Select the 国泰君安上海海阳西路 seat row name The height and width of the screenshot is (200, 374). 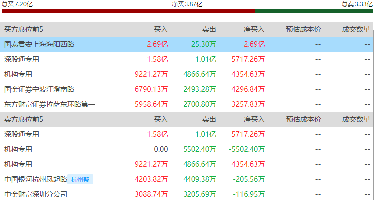click(39, 44)
